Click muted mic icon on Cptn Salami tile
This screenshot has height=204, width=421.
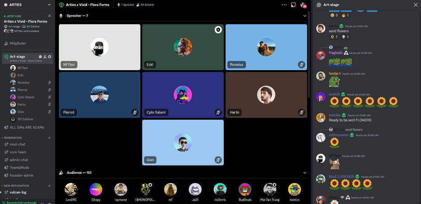218,112
